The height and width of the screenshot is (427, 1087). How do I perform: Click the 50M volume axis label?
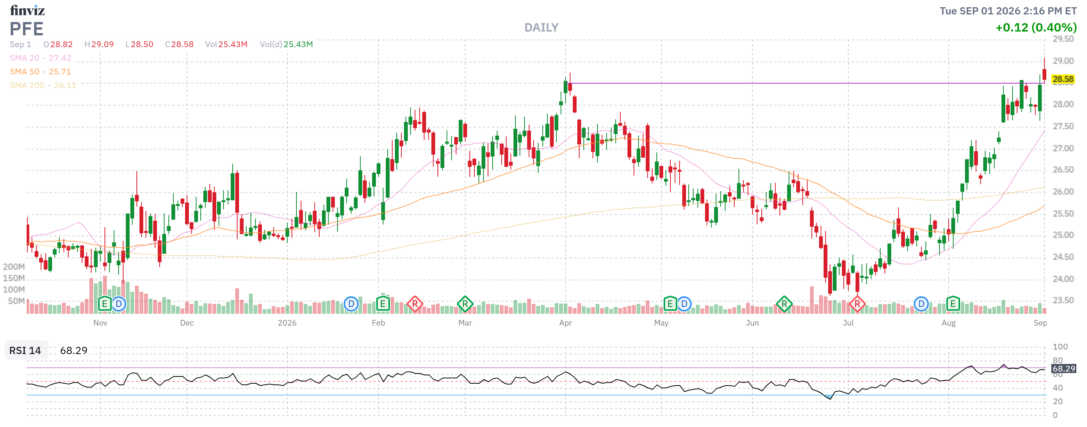point(16,301)
